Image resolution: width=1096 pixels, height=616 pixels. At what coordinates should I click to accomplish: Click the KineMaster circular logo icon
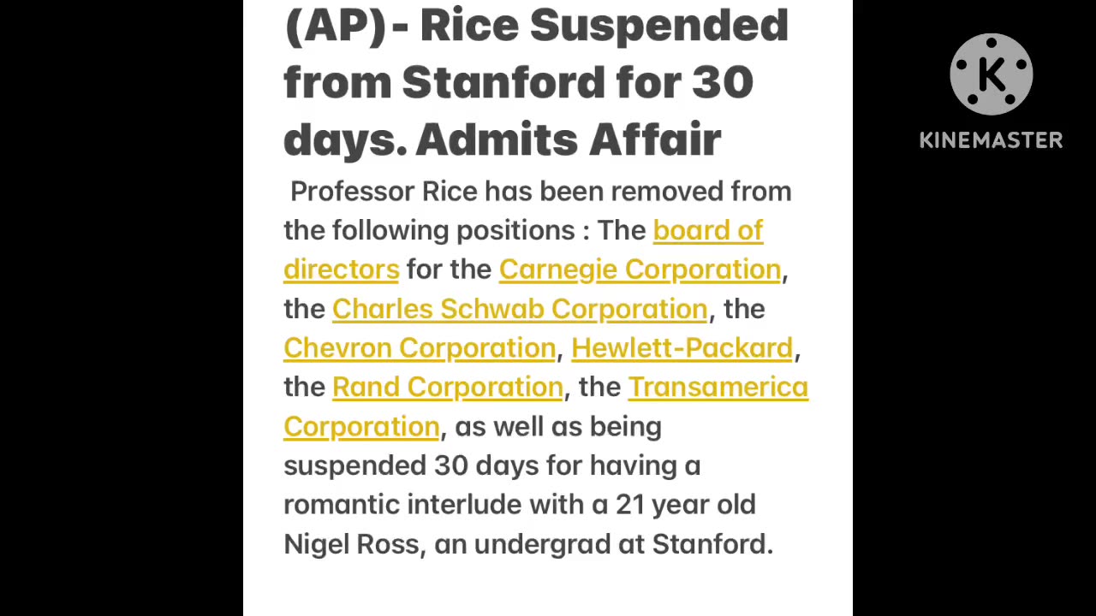(x=991, y=75)
